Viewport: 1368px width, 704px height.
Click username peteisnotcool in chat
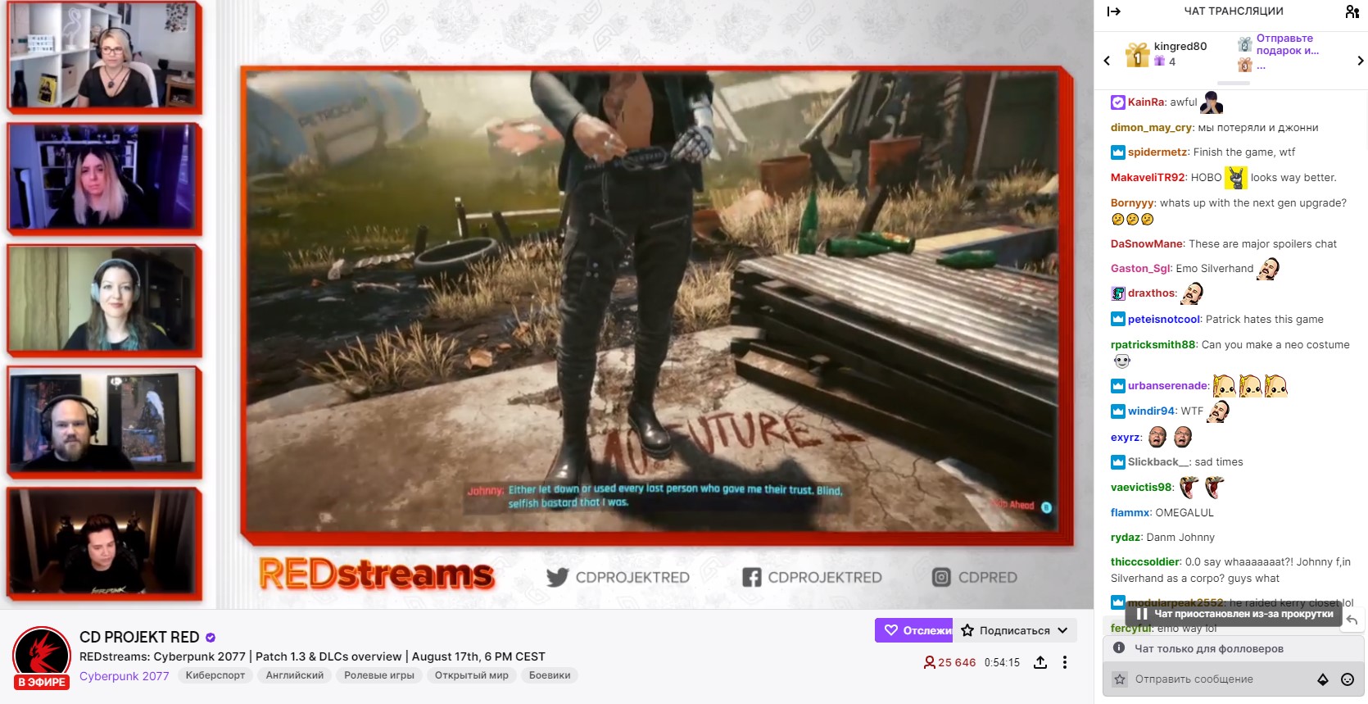[x=1163, y=320]
